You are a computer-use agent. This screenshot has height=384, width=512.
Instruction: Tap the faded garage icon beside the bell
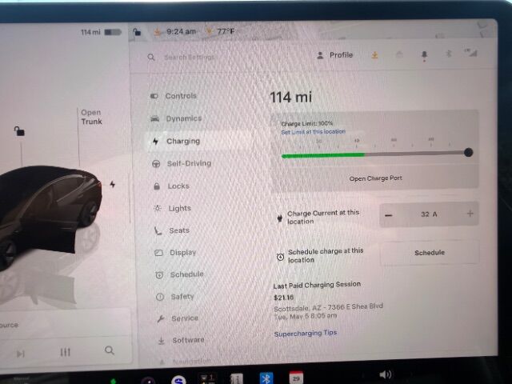point(399,55)
